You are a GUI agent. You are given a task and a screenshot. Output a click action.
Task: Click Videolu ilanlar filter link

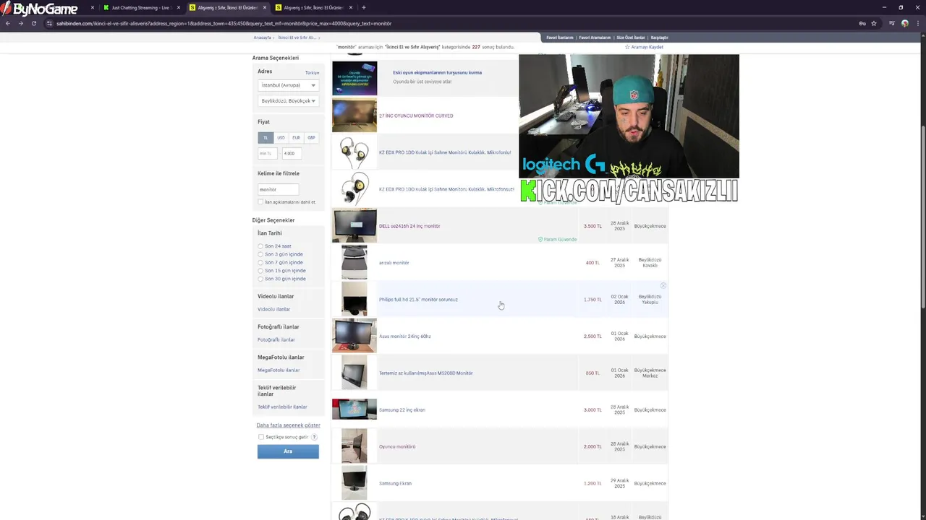(x=273, y=309)
